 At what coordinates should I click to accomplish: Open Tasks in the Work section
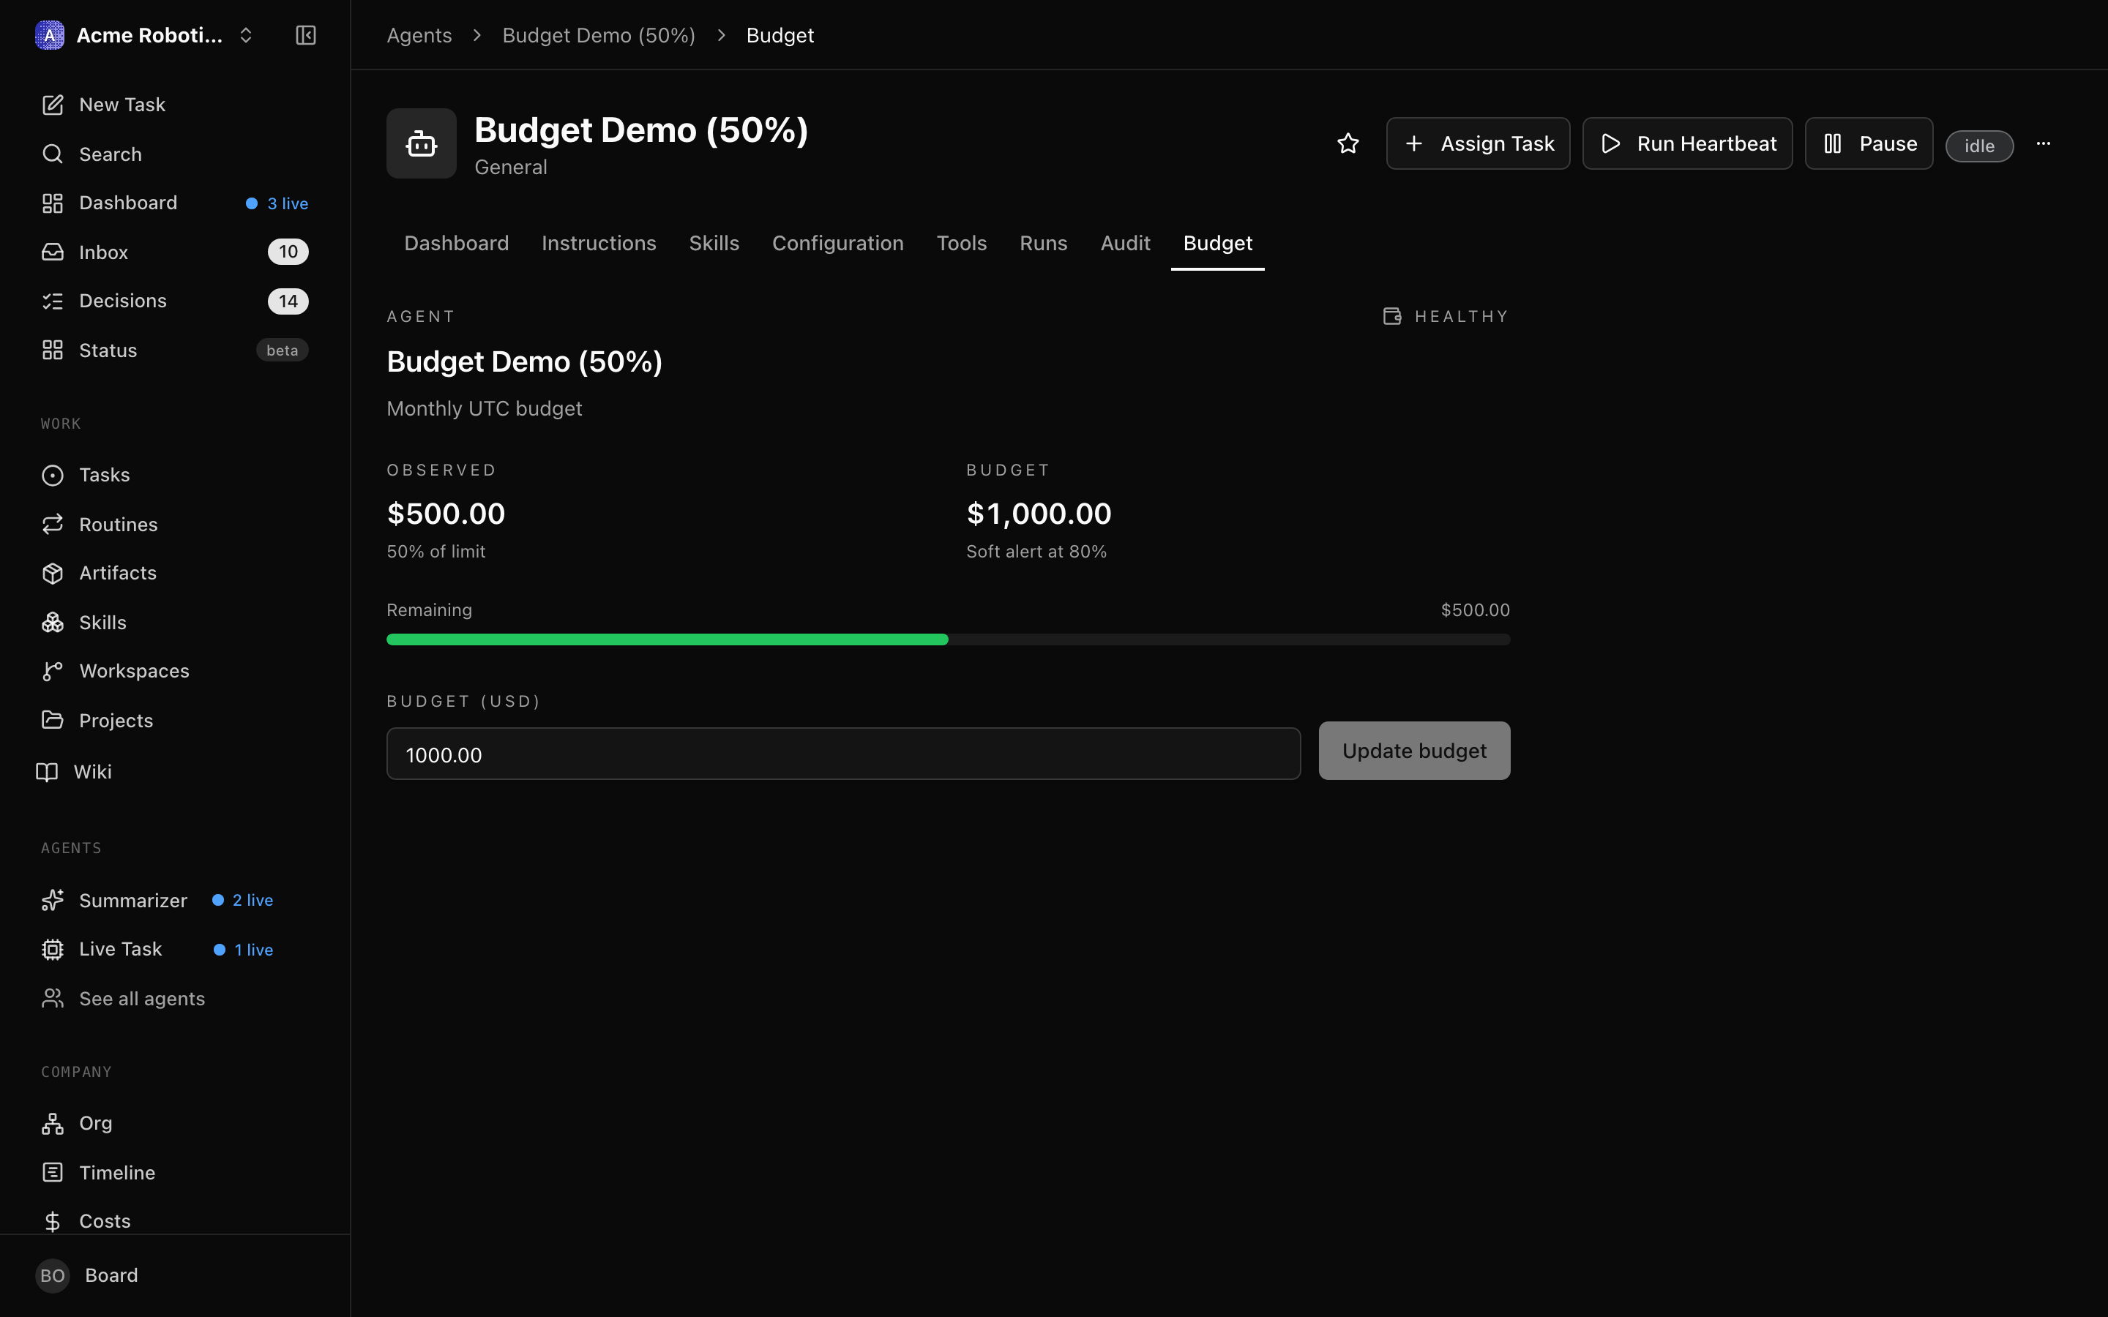point(175,475)
